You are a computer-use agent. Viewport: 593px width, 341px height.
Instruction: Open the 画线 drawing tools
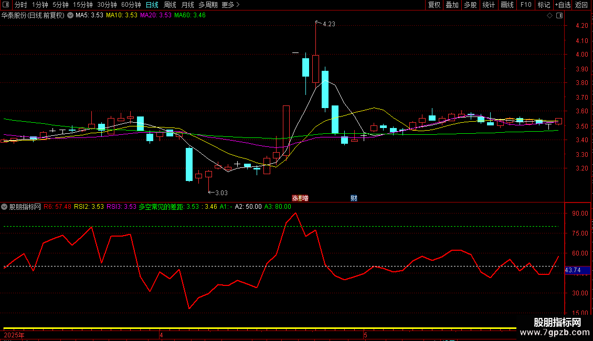507,5
